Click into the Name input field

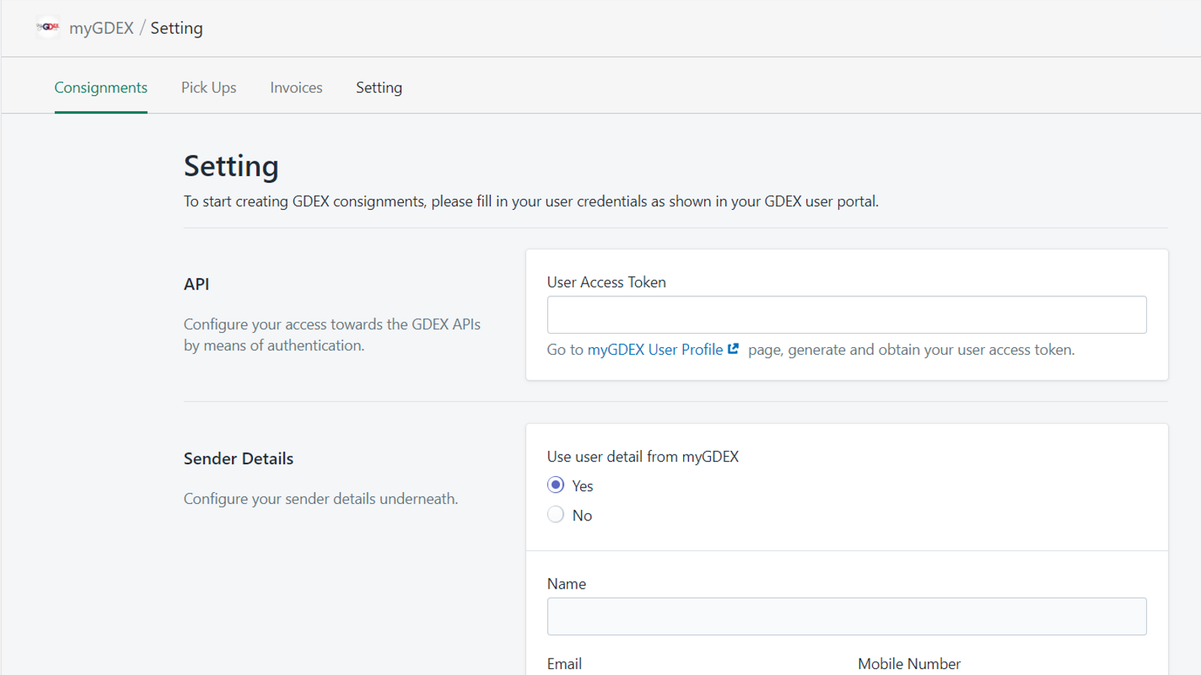click(x=847, y=616)
